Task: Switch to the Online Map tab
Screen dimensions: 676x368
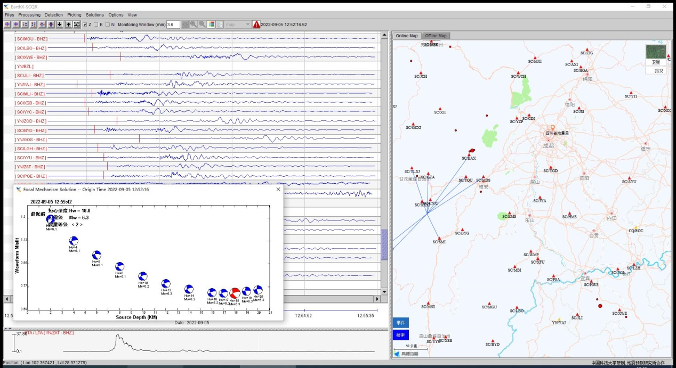Action: (406, 36)
